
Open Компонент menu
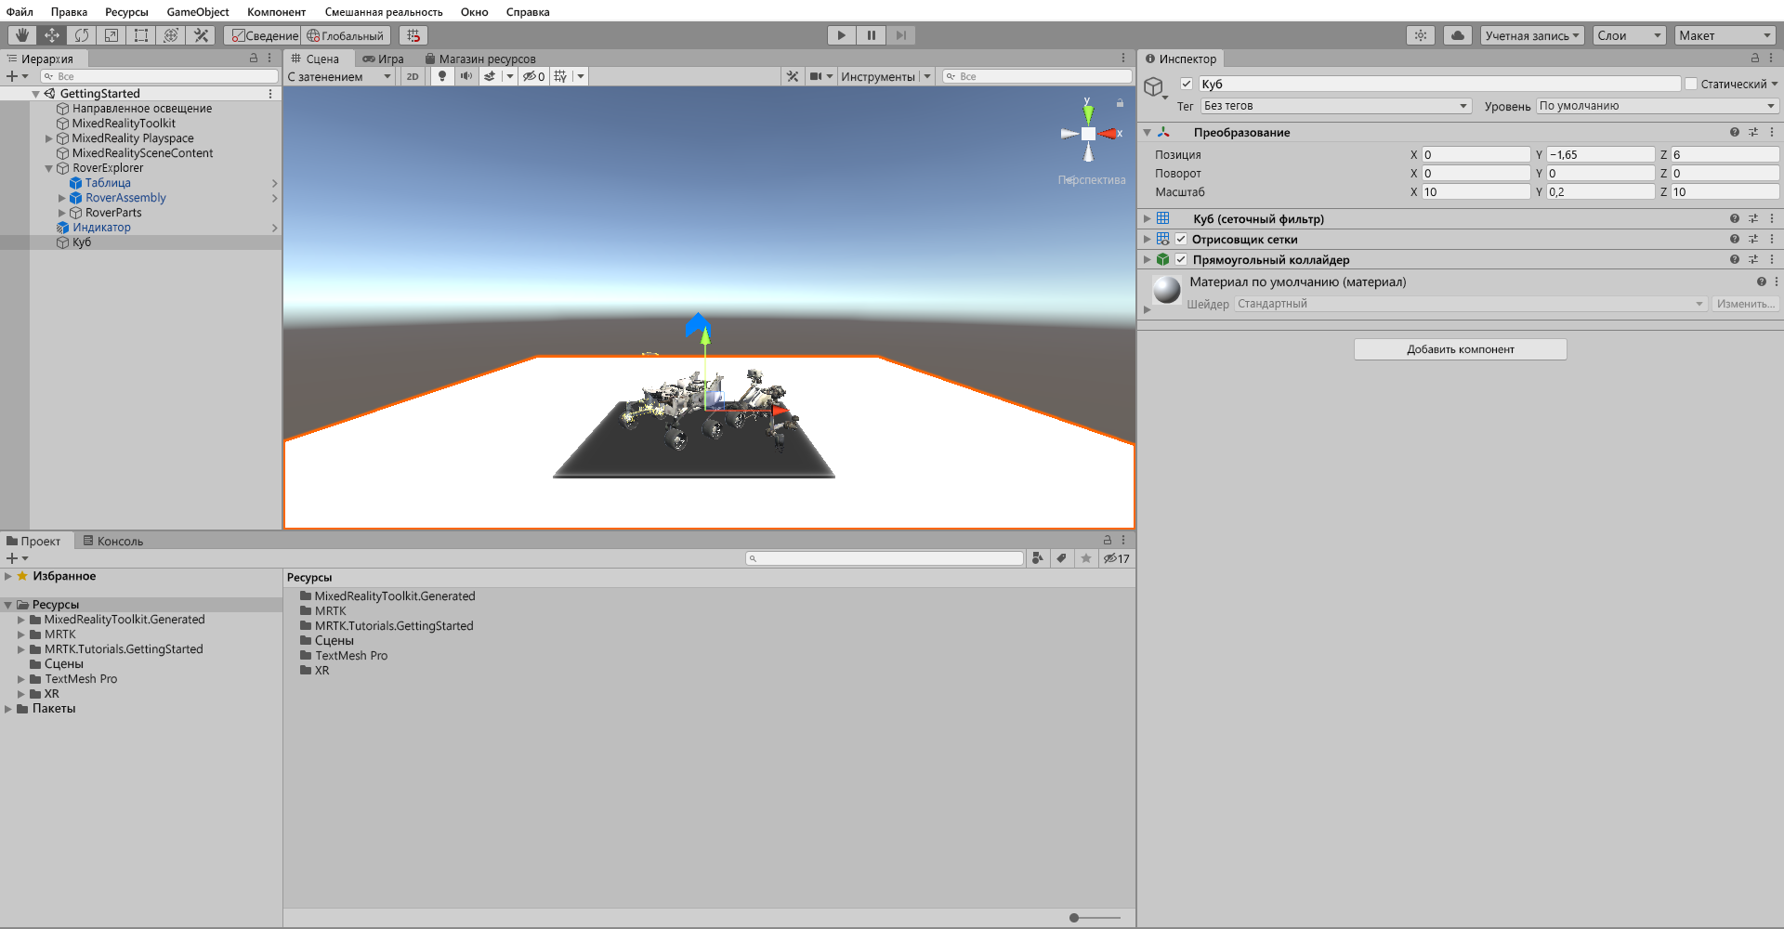[x=276, y=12]
